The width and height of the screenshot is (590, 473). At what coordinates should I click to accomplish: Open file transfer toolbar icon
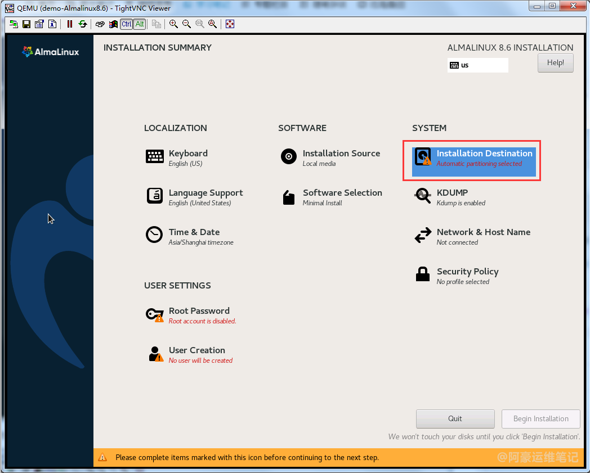tap(157, 24)
